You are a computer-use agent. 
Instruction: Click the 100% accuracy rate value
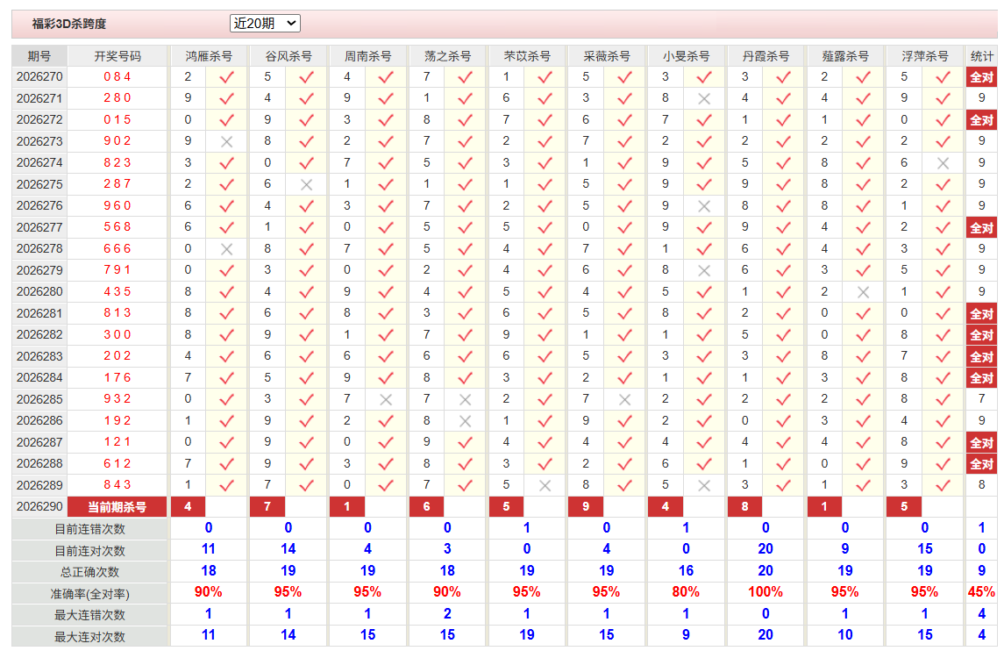(x=765, y=592)
